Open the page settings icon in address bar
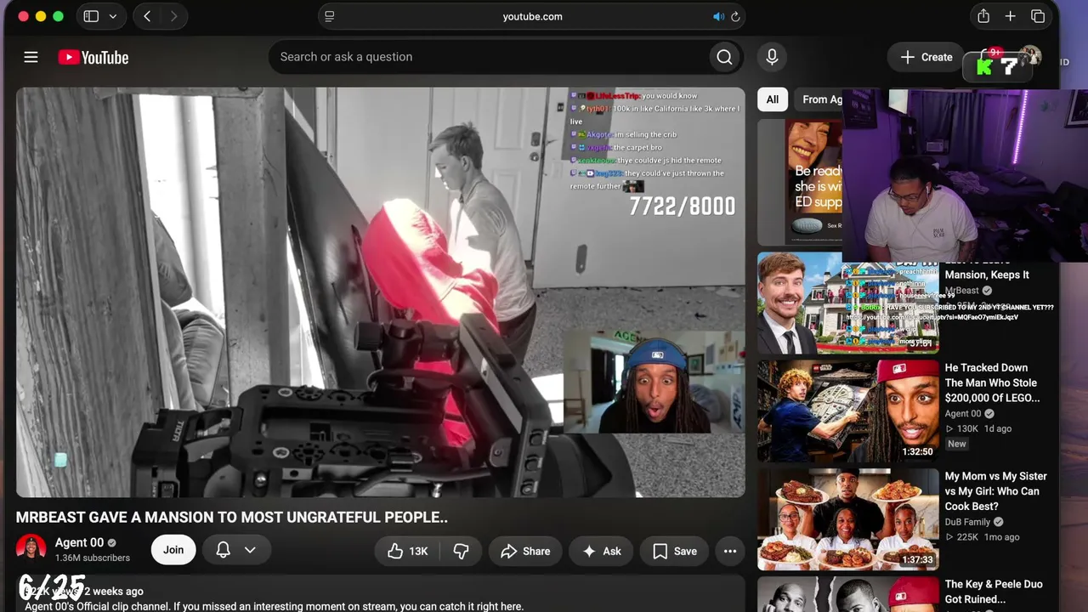Screen dimensions: 1088x612 pos(330,16)
